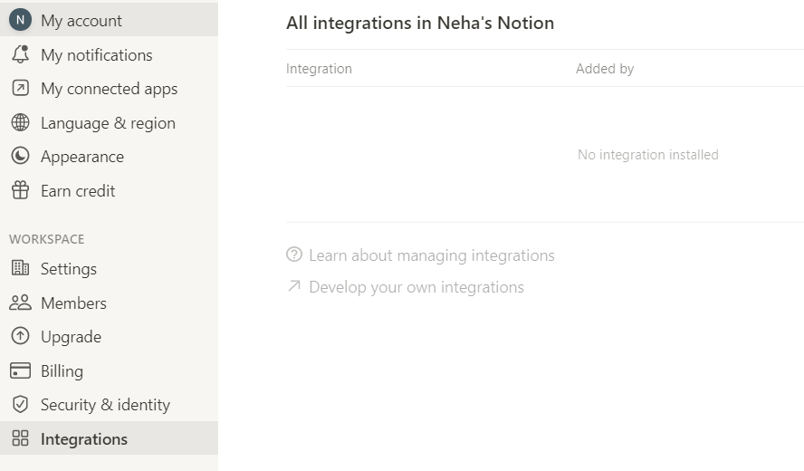Go to the My notifications section
804x471 pixels.
click(96, 55)
